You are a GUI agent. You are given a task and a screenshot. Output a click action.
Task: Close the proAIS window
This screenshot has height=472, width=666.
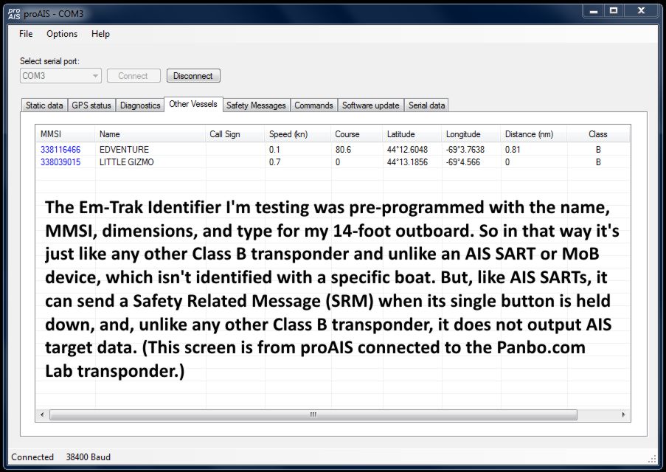642,12
